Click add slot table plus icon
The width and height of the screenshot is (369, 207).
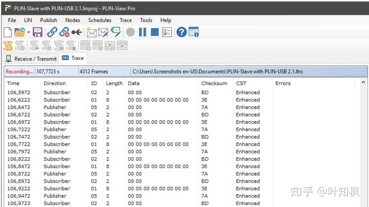click(85, 45)
